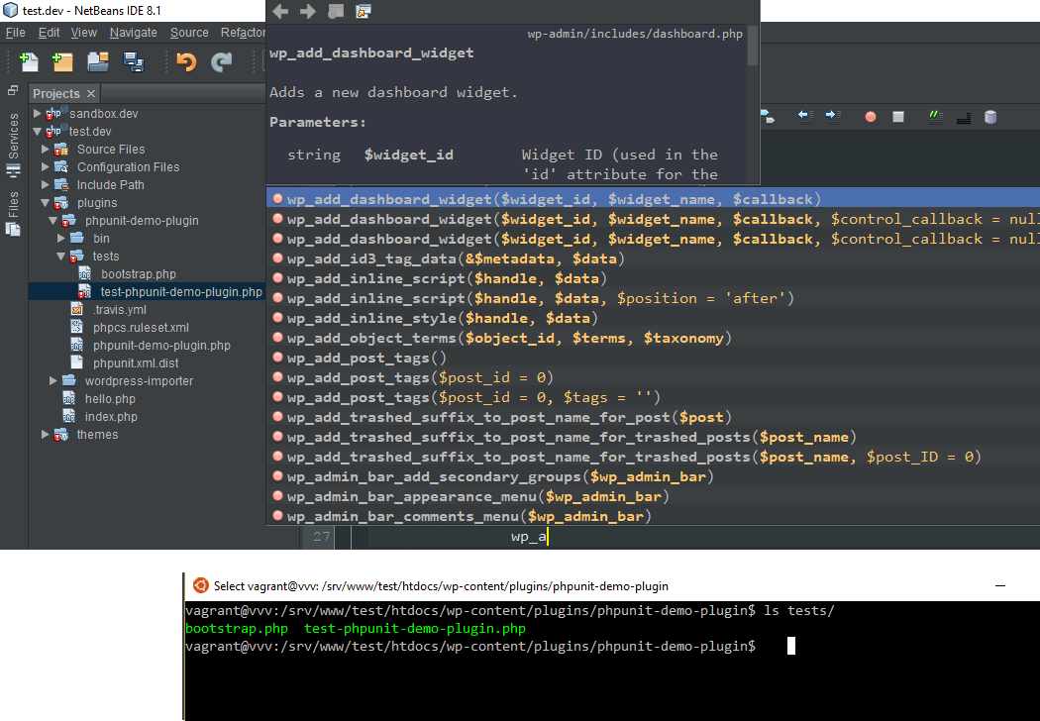Choose wp_admin_bar_appearance_menu completion
The height and width of the screenshot is (721, 1040).
tap(653, 497)
